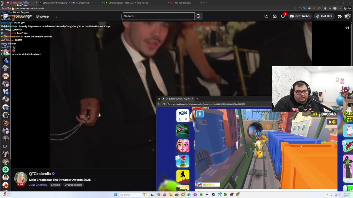Click the Twitch search magnifier button
The image size is (353, 198).
[x=199, y=16]
